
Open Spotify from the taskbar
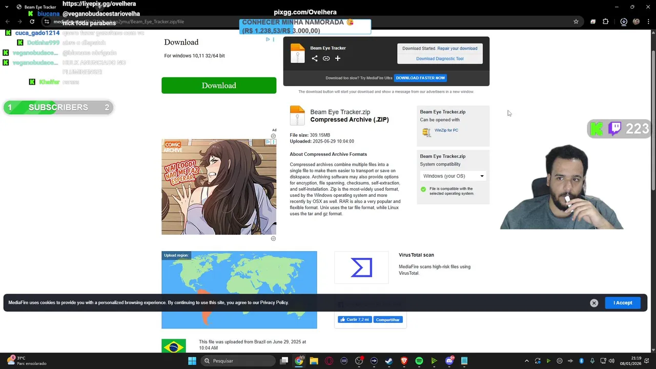[x=419, y=361]
